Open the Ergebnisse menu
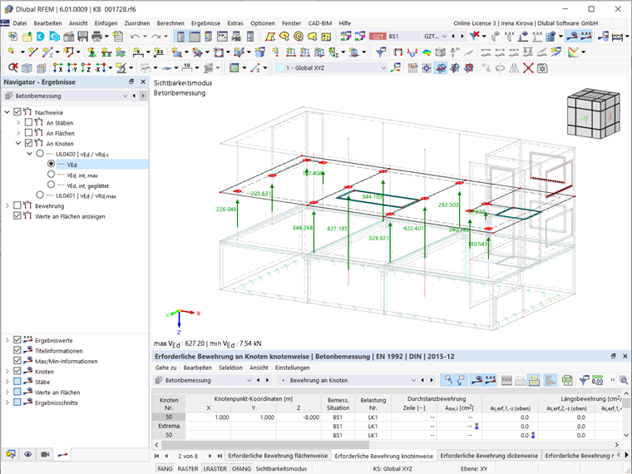Viewport: 632px width, 474px height. coord(205,23)
